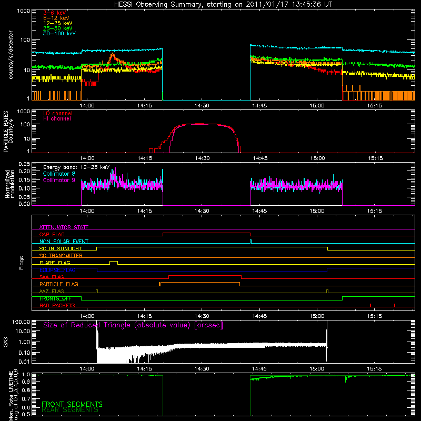Select the Collimator 9 legend label
421x421 pixels.
[x=59, y=180]
